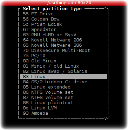Click the up caret scroll indicator
128x130 pixels.
[x=106, y=8]
